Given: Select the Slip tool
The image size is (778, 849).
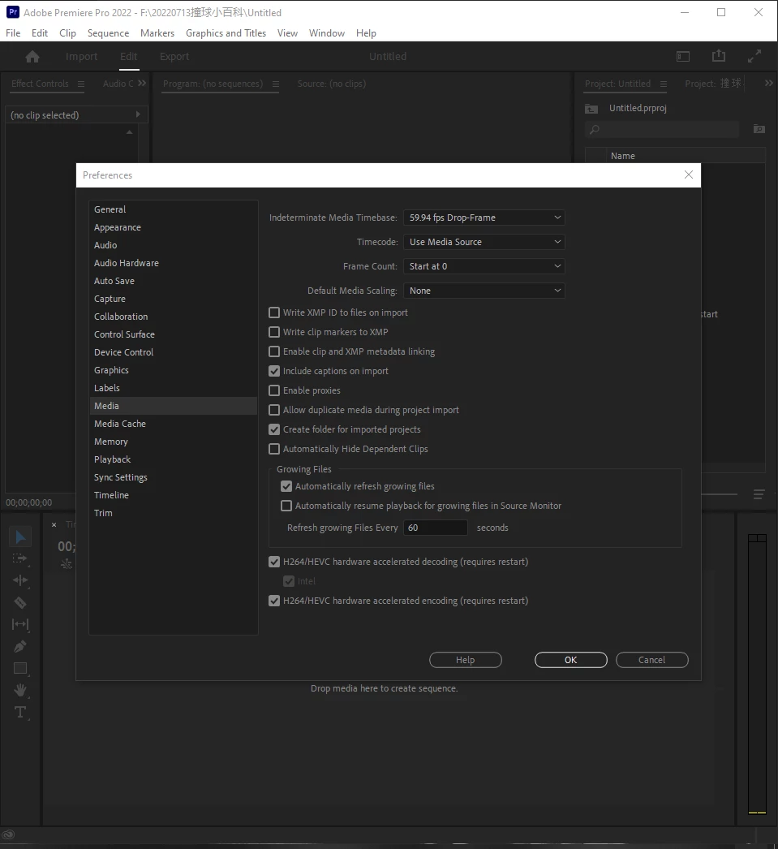Looking at the screenshot, I should coord(20,624).
